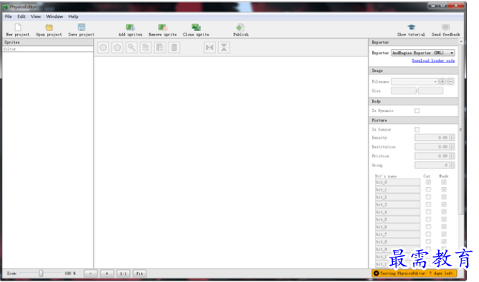Image resolution: width=479 pixels, height=282 pixels.
Task: Click the zoom slider handle
Action: tap(41, 273)
